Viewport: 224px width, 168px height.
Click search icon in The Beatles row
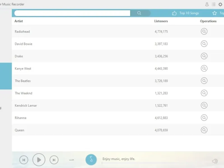pos(204,81)
